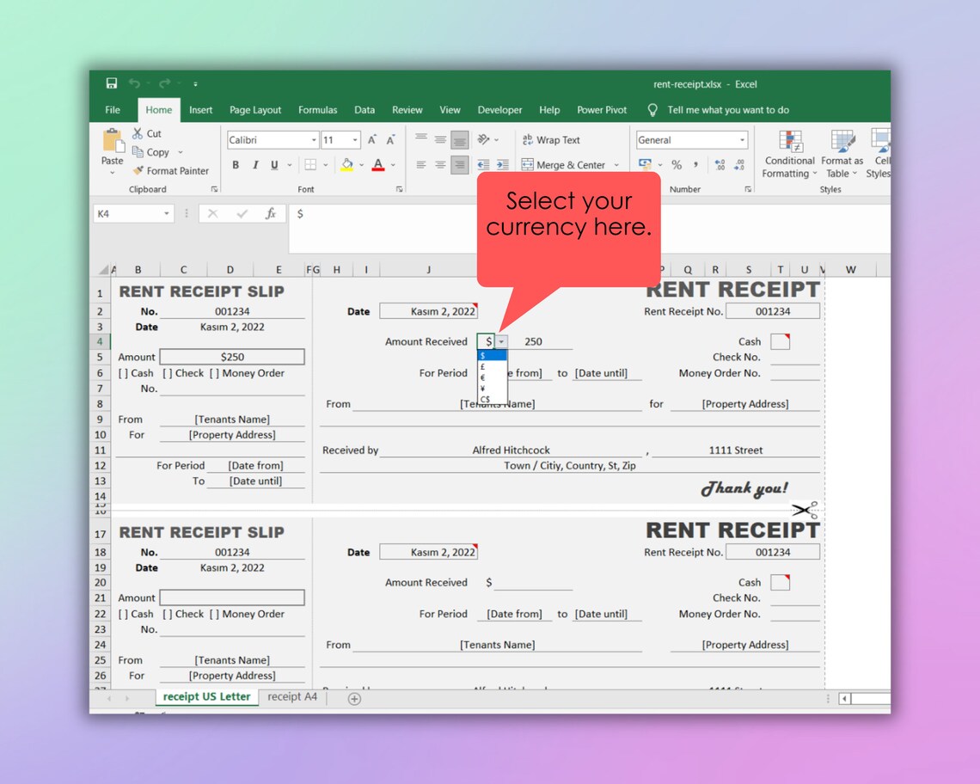Click the Cut icon in the Clipboard group
Viewport: 980px width, 784px height.
pos(136,133)
